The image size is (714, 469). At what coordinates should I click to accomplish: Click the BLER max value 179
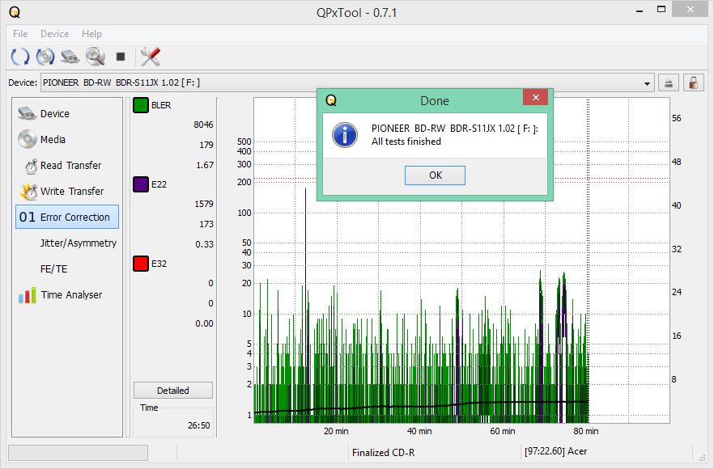coord(206,145)
